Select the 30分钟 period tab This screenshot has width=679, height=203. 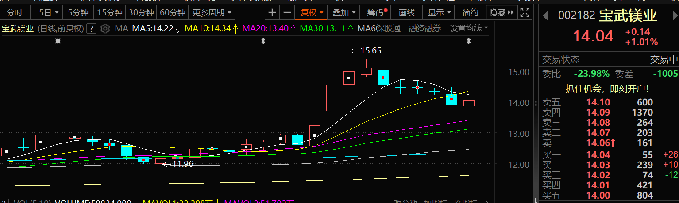pos(141,12)
